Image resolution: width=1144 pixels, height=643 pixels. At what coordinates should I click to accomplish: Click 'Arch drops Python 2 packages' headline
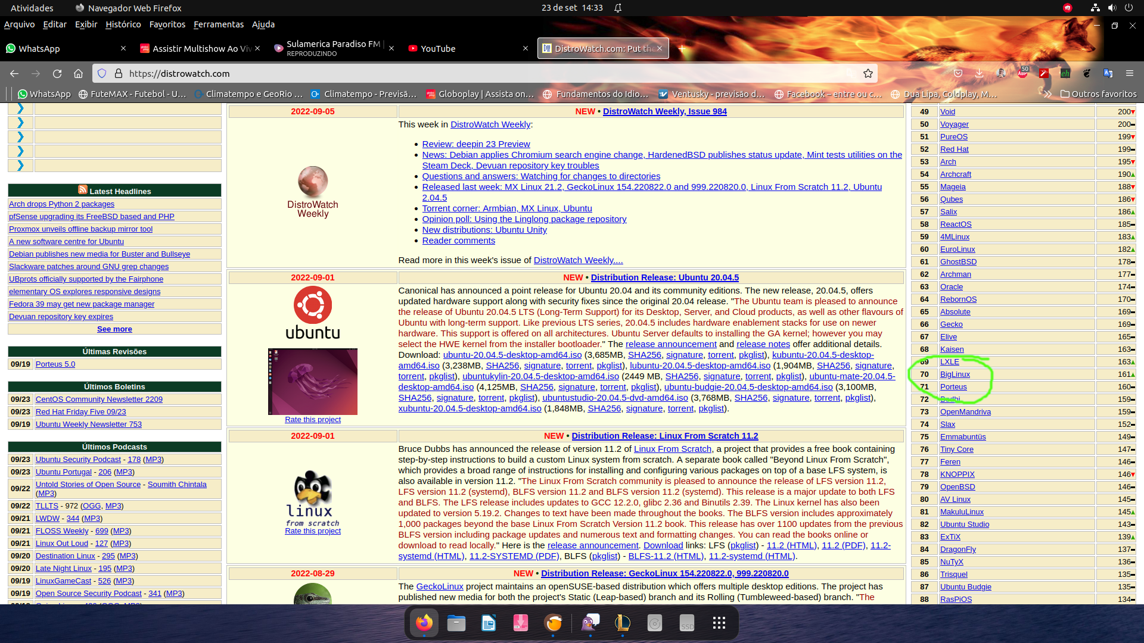(x=61, y=204)
